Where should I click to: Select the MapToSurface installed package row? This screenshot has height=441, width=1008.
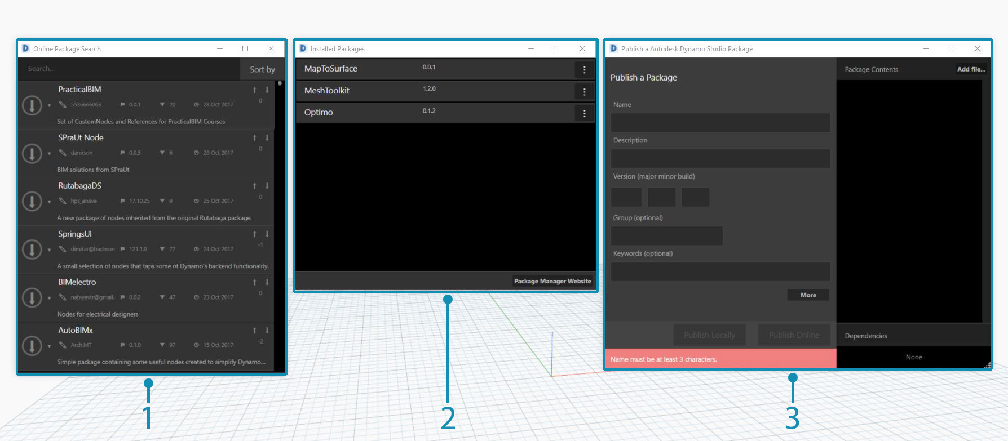445,69
